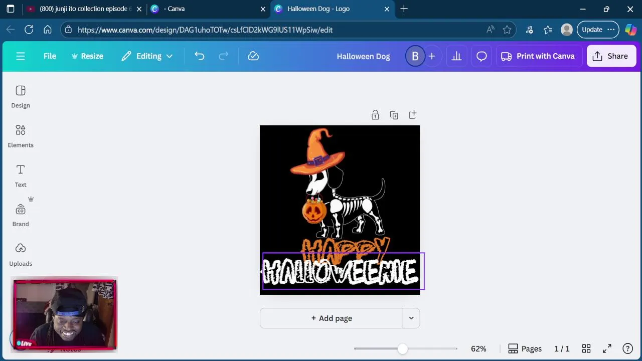Open the Uploads side panel
642x361 pixels.
[21, 255]
